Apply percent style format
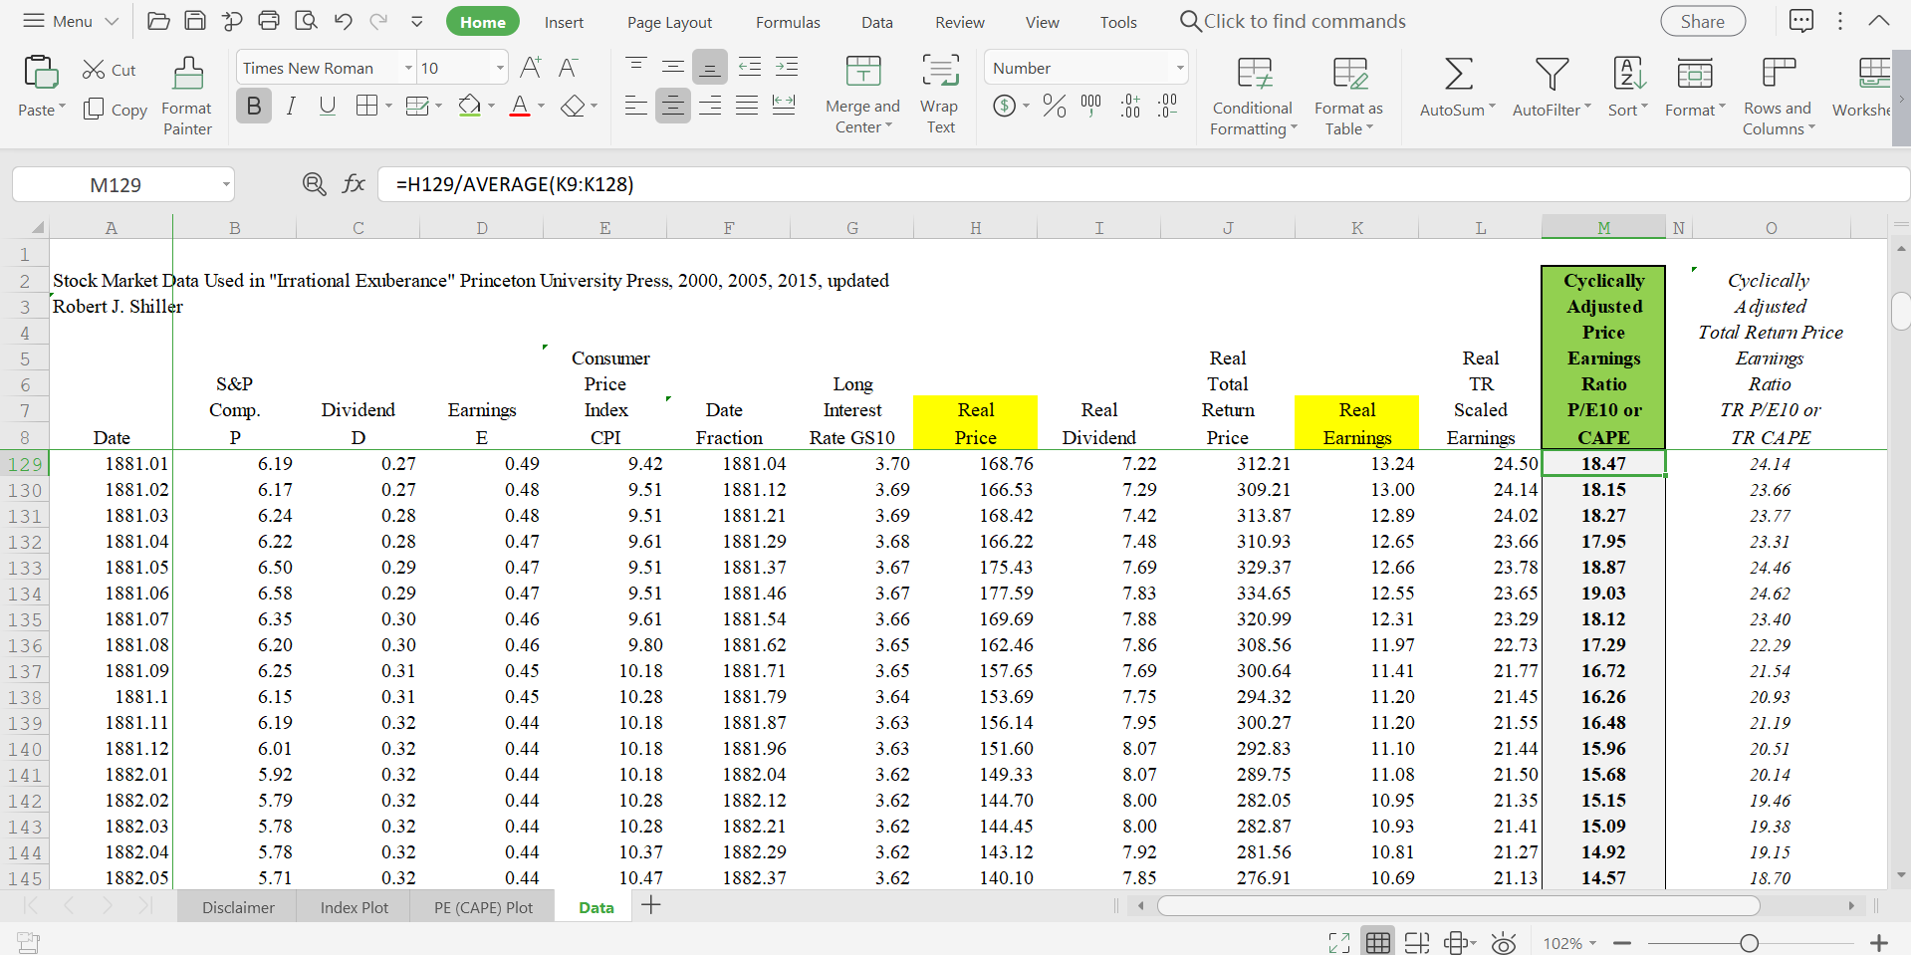This screenshot has width=1911, height=955. pyautogui.click(x=1055, y=106)
